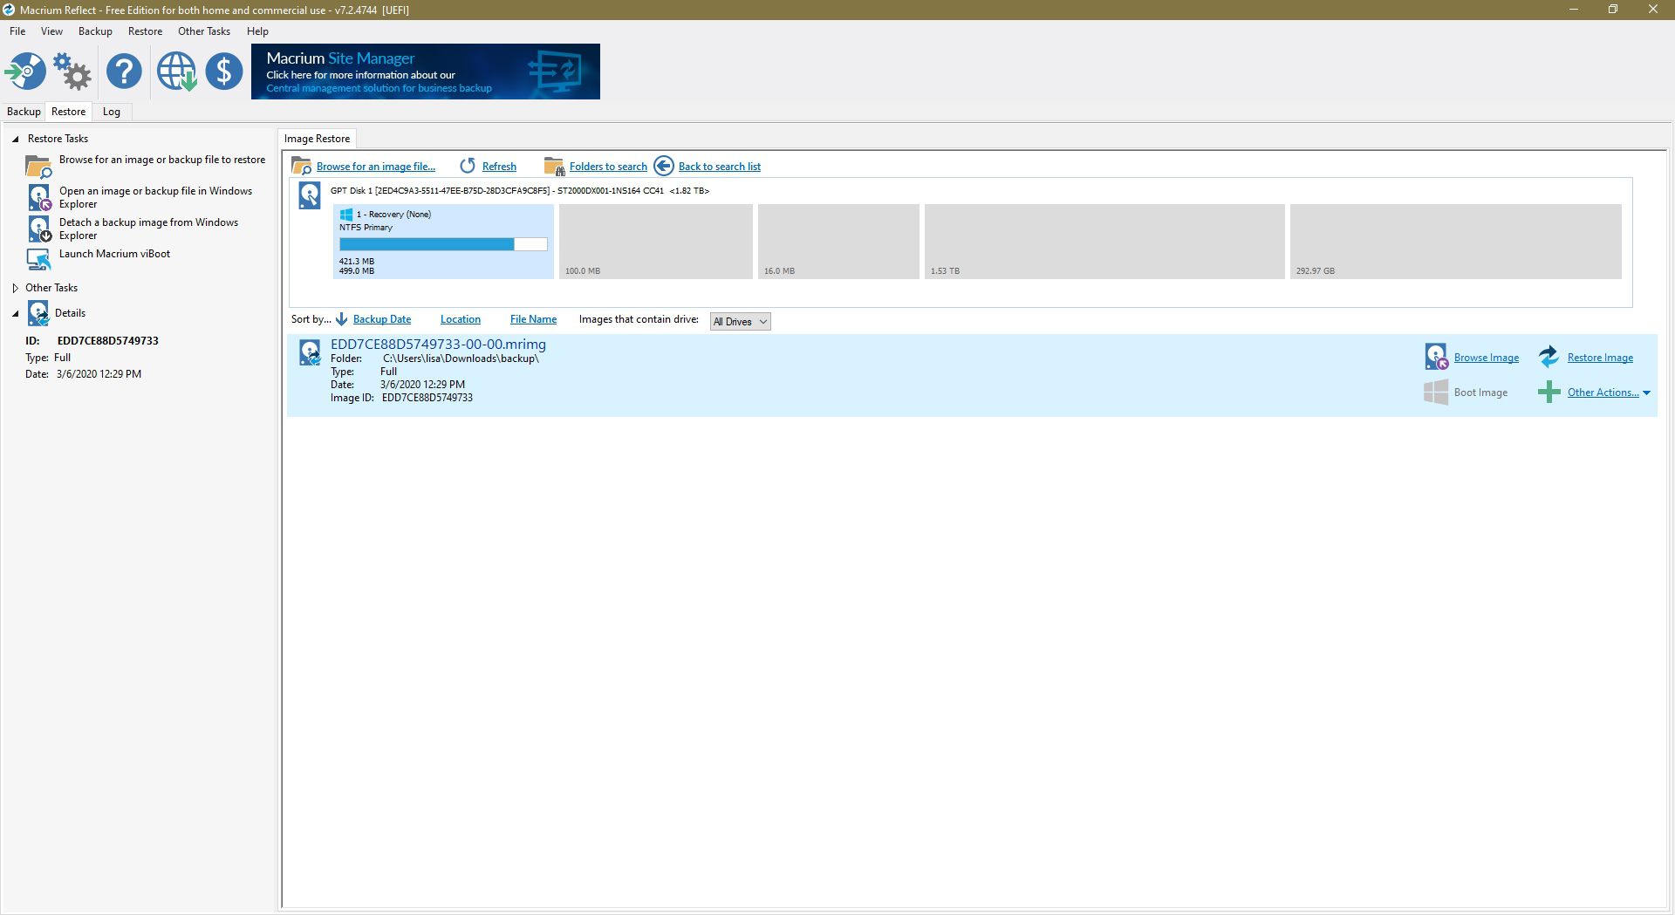Click the Detach backup image icon

39,229
